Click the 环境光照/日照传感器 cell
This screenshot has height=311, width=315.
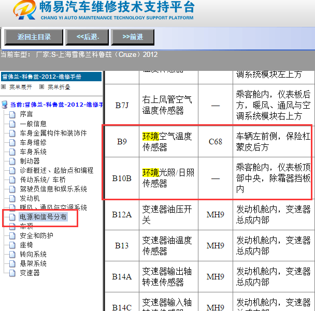point(168,179)
